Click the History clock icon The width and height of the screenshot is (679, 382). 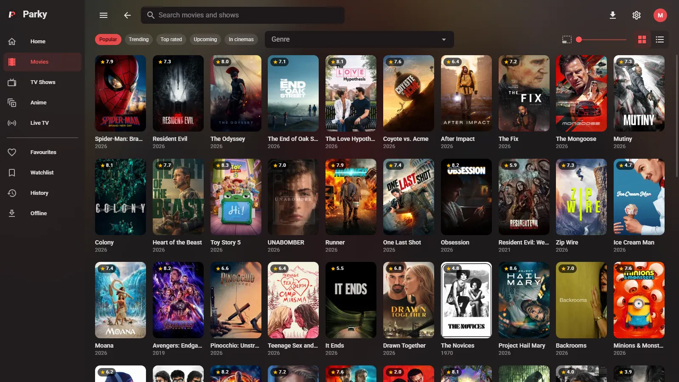coord(12,193)
